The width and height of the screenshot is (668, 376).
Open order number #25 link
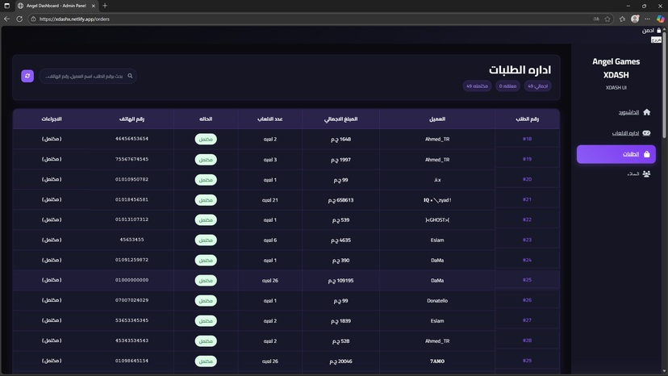tap(527, 280)
